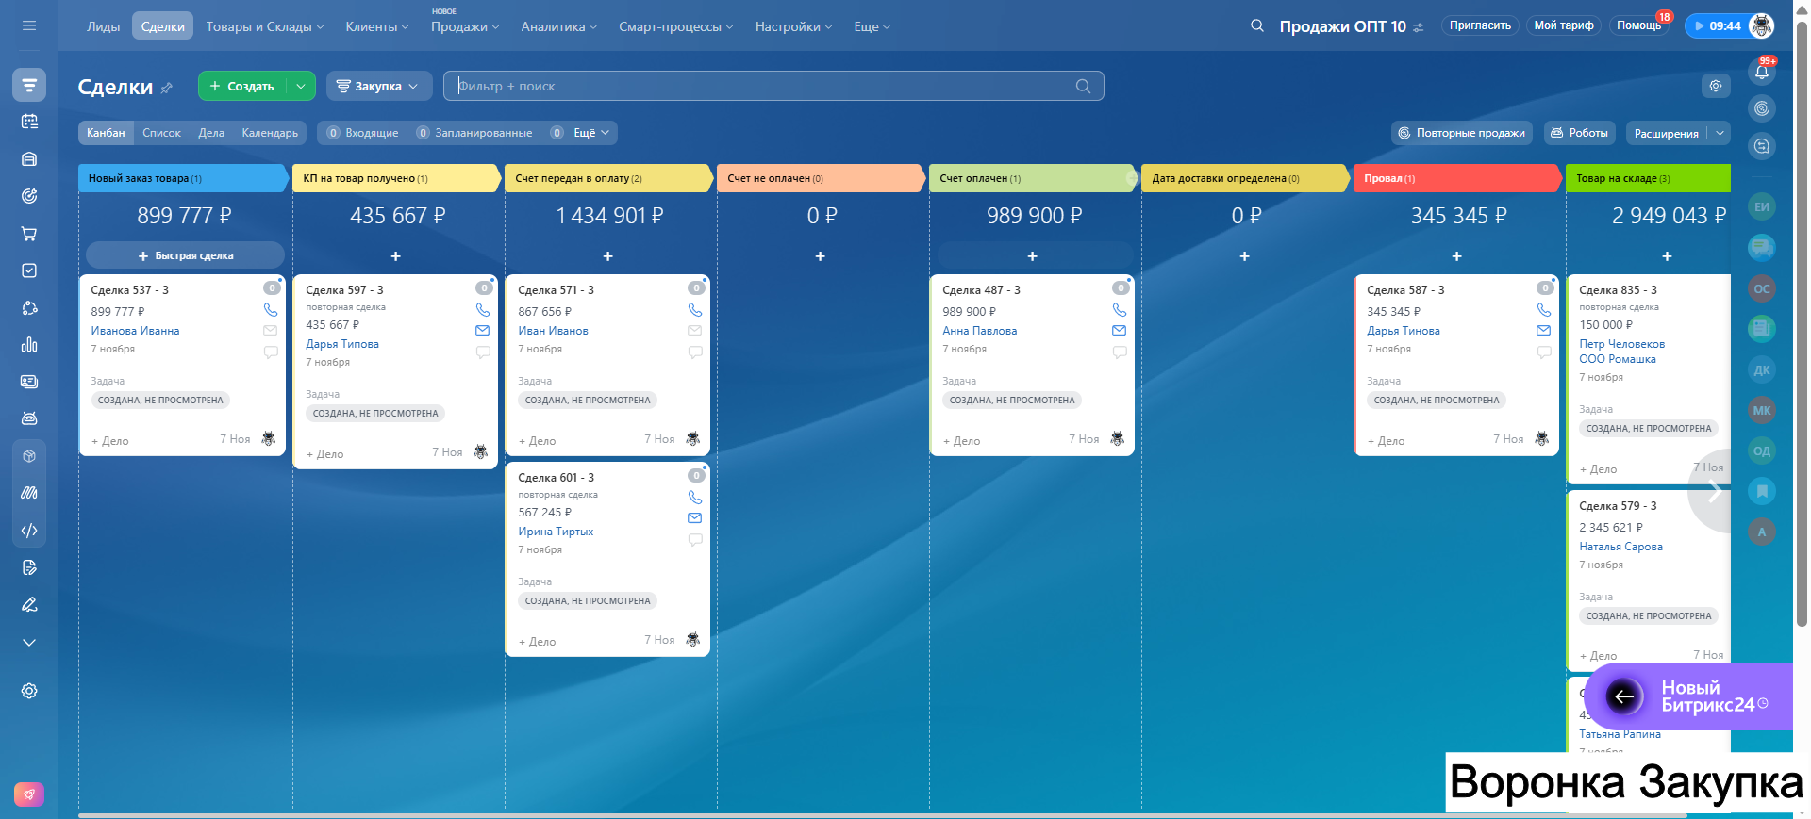1811x819 pixels.
Task: Expand the Еще menu in the top bar
Action: (872, 26)
